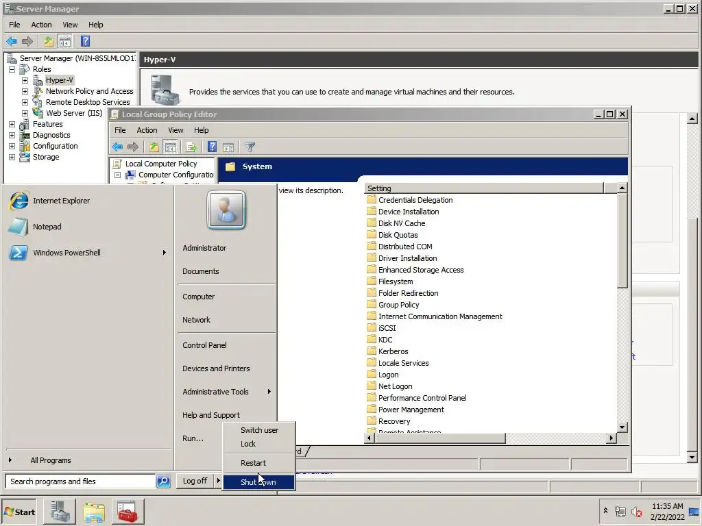This screenshot has width=702, height=526.
Task: Click Filter funnel icon in Policy Editor
Action: pyautogui.click(x=250, y=147)
